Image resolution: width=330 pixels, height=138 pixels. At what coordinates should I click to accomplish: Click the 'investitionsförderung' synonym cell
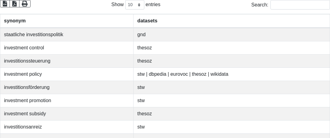pos(27,87)
